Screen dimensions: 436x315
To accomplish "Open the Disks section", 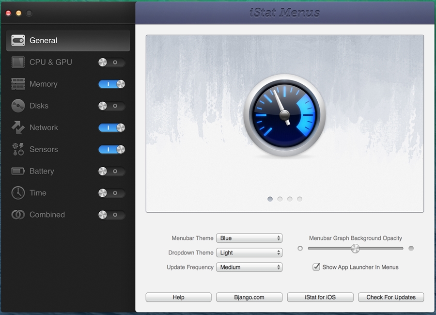I will click(x=39, y=106).
